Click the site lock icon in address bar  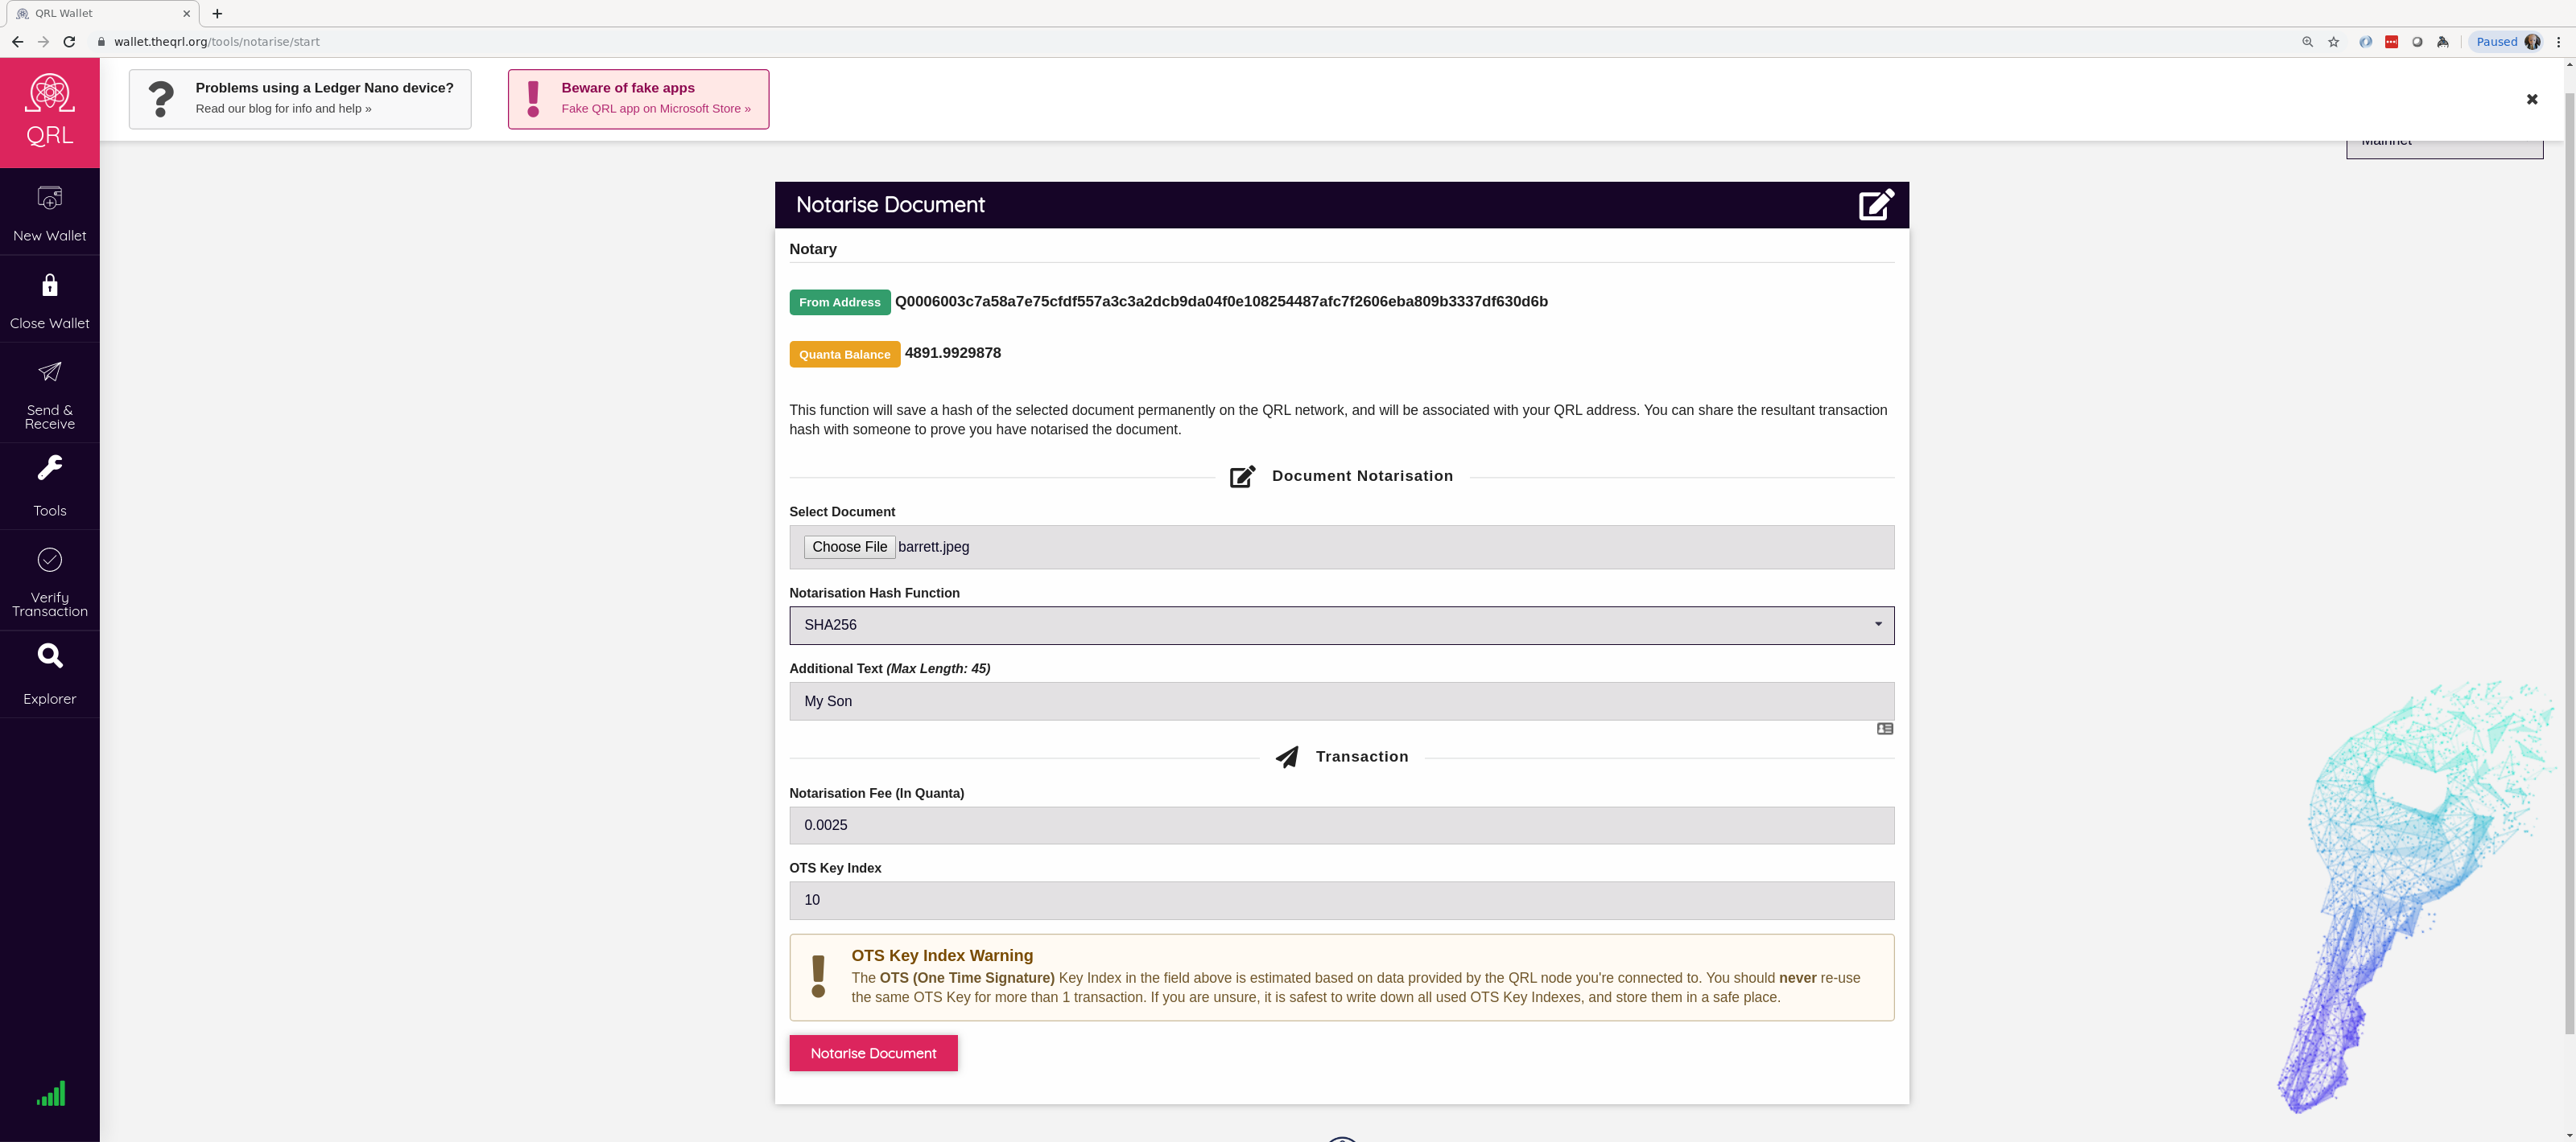[x=100, y=42]
